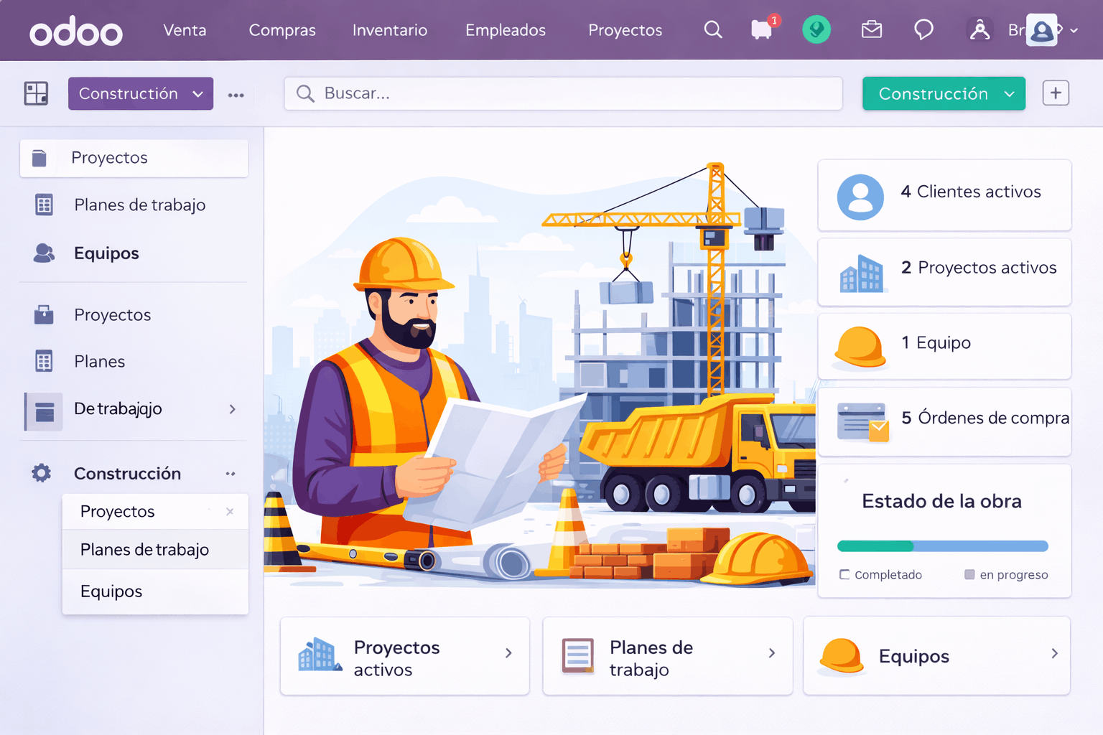The height and width of the screenshot is (735, 1103).
Task: Click the gear icon next to Construcción
Action: (x=42, y=473)
